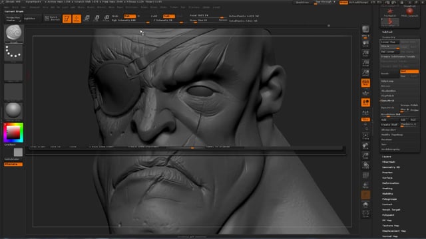
Task: Click the secondary gray color swatch
Action: coord(18,152)
